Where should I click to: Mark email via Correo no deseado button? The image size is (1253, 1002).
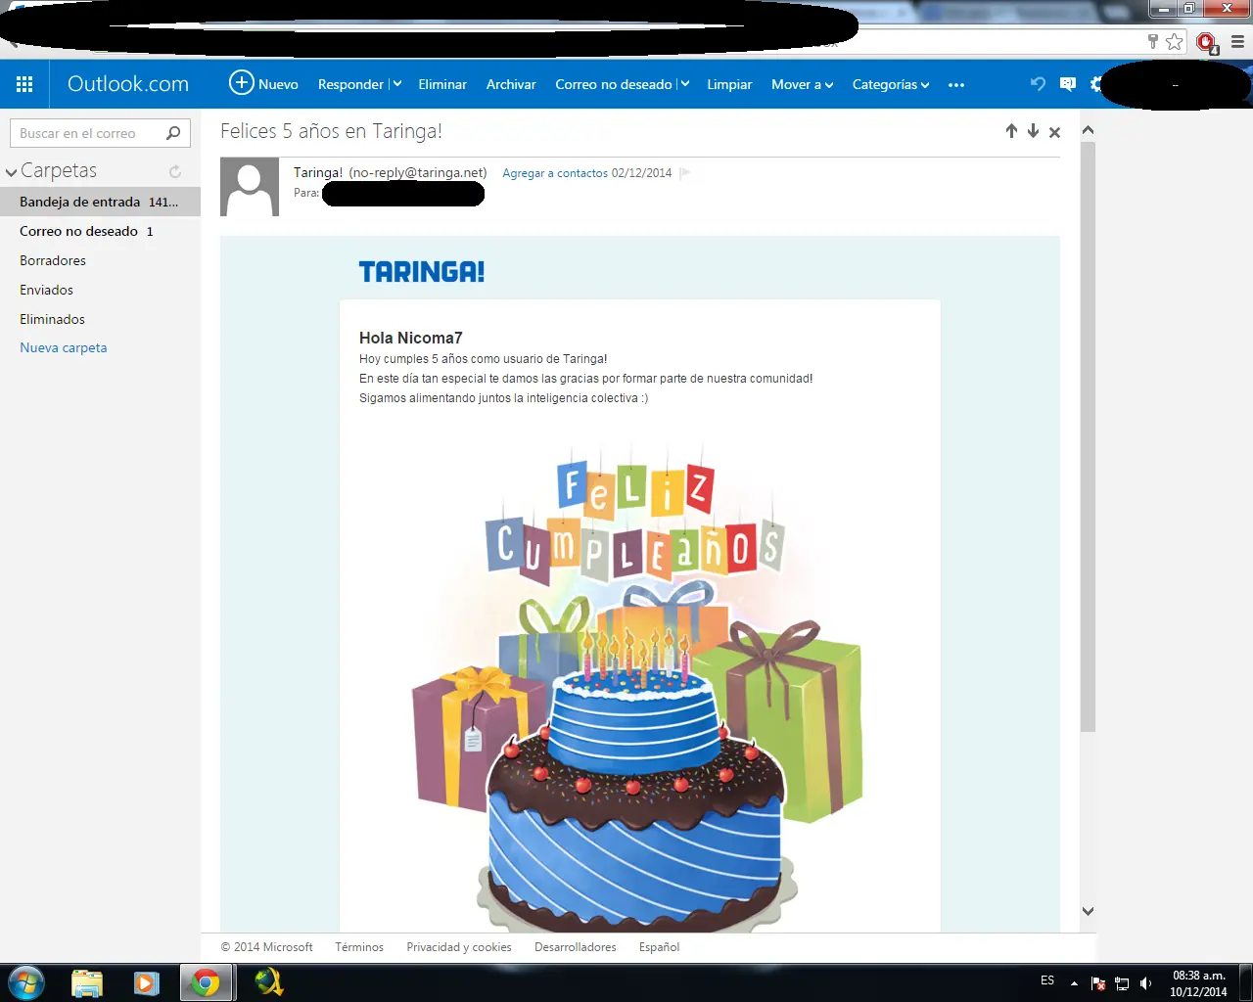tap(614, 84)
